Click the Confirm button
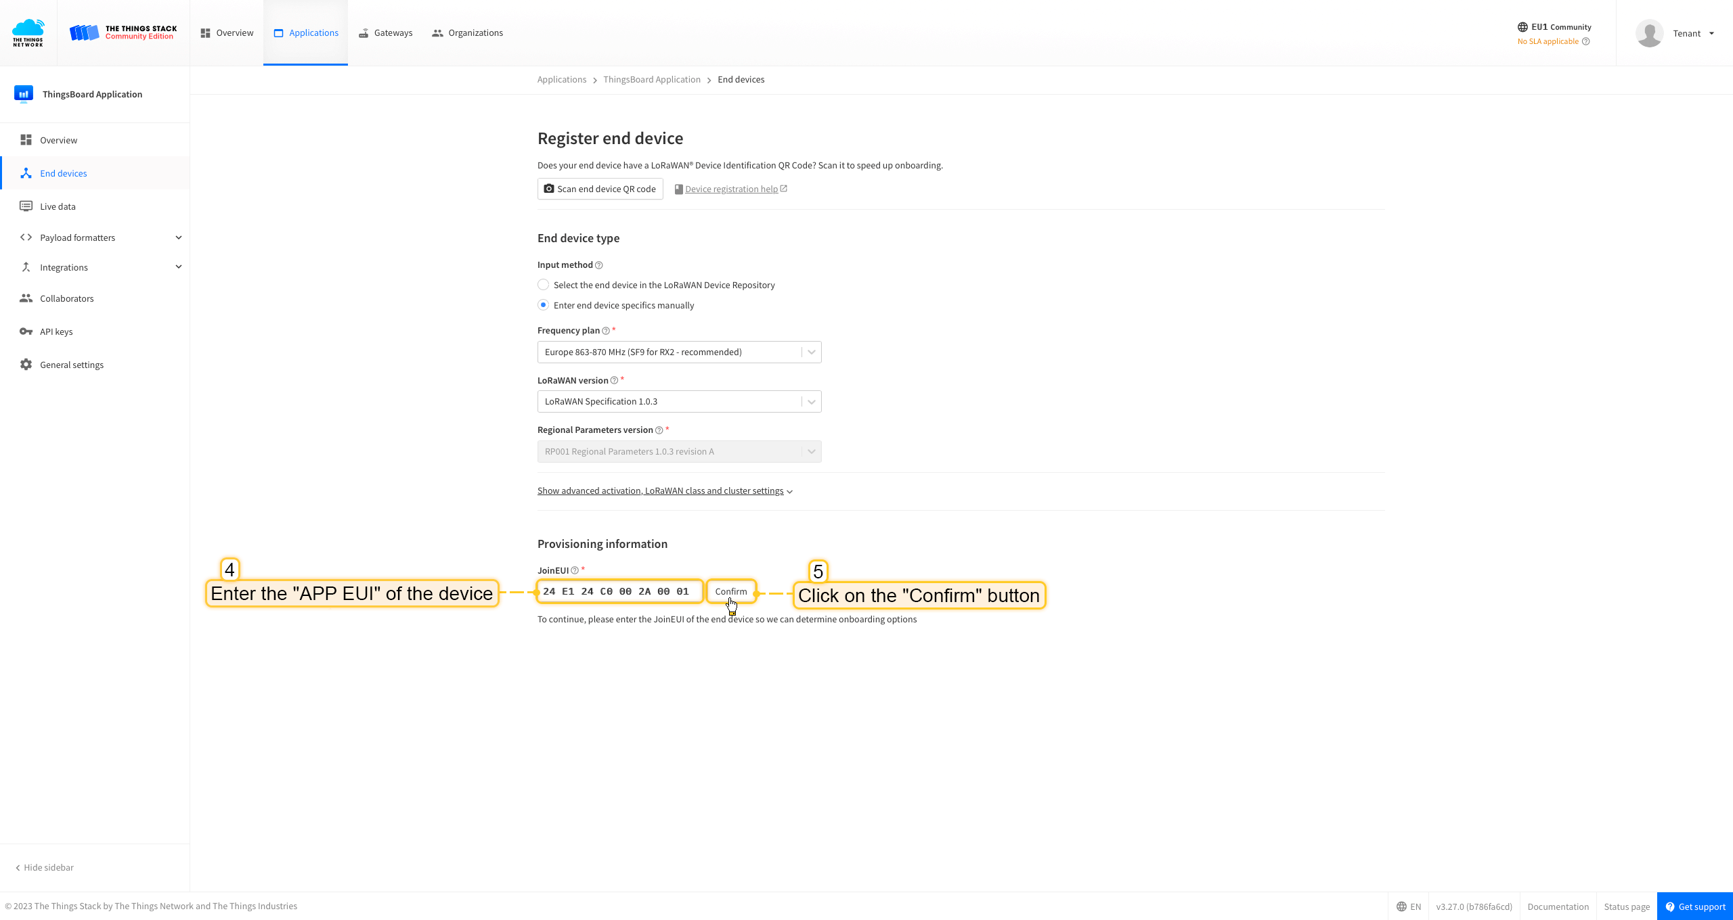1733x920 pixels. point(730,591)
